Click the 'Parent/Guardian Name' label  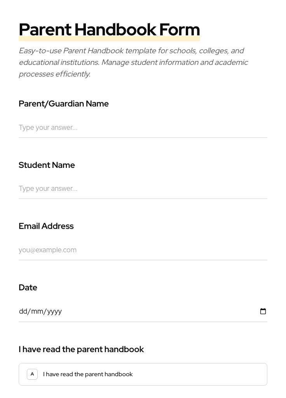(x=64, y=103)
